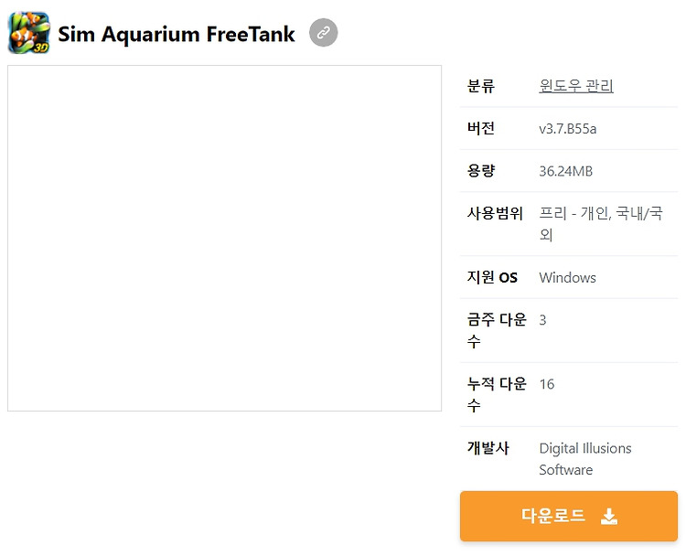Click the 다운로드 button
The width and height of the screenshot is (686, 556).
tap(568, 516)
